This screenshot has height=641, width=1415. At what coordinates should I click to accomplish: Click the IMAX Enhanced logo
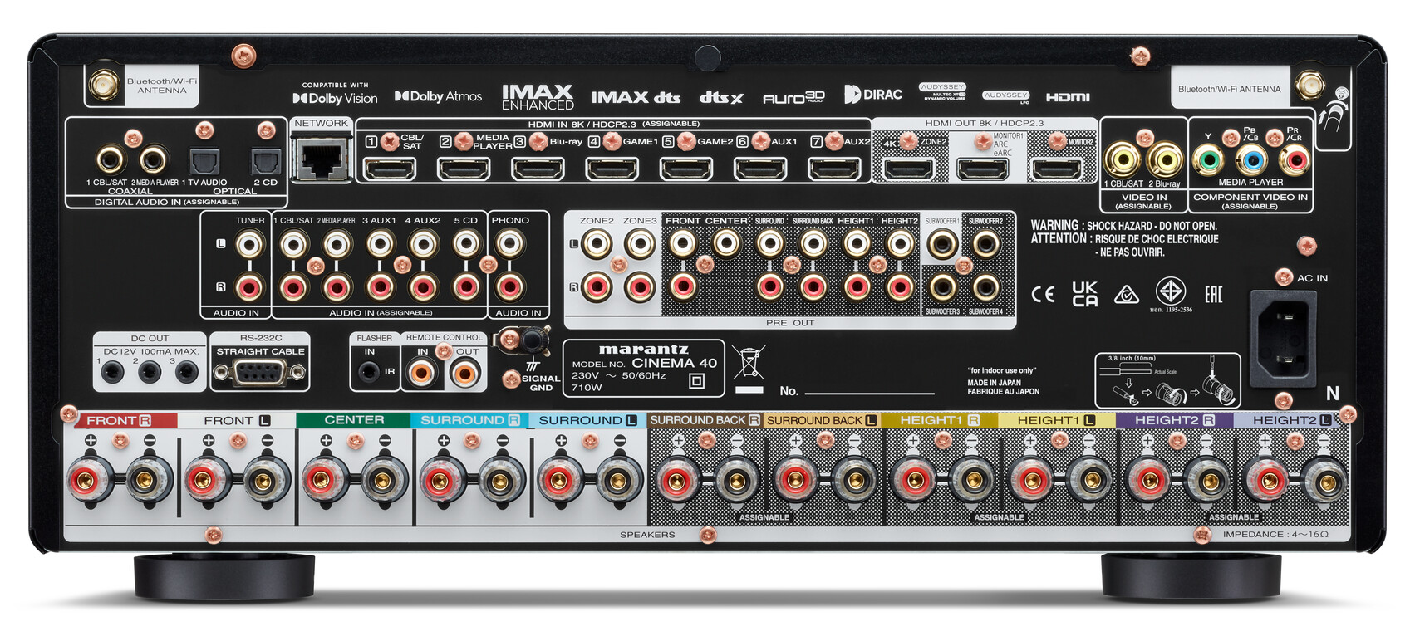538,97
